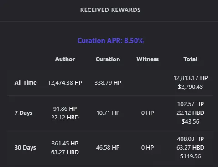
Task: Select the 7 Days row label
Action: click(23, 113)
